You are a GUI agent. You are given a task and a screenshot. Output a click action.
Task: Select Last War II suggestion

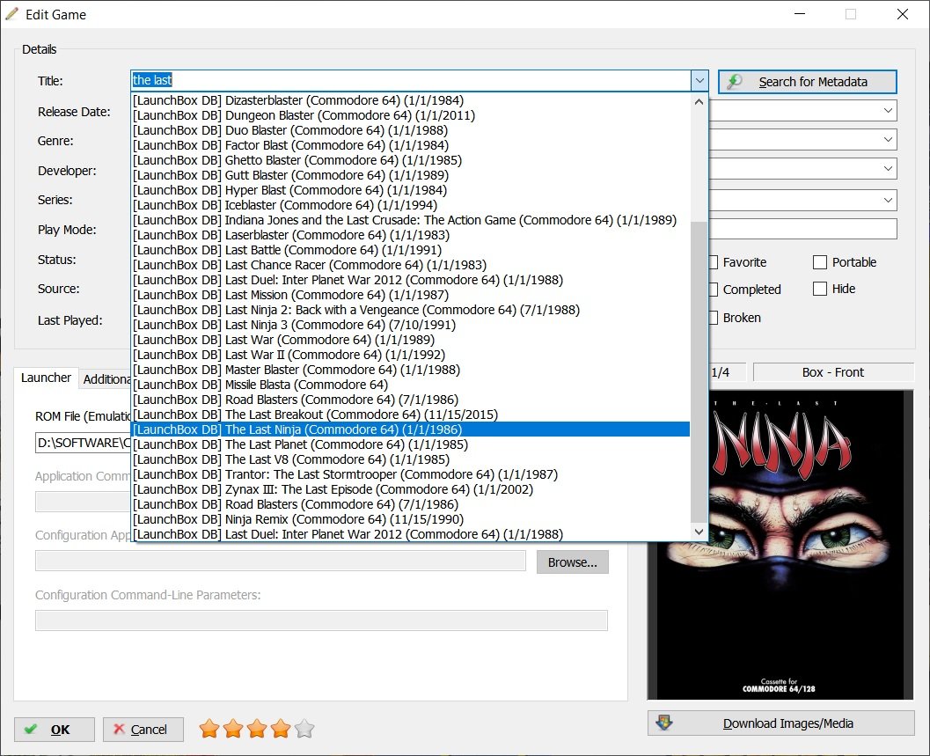(410, 355)
